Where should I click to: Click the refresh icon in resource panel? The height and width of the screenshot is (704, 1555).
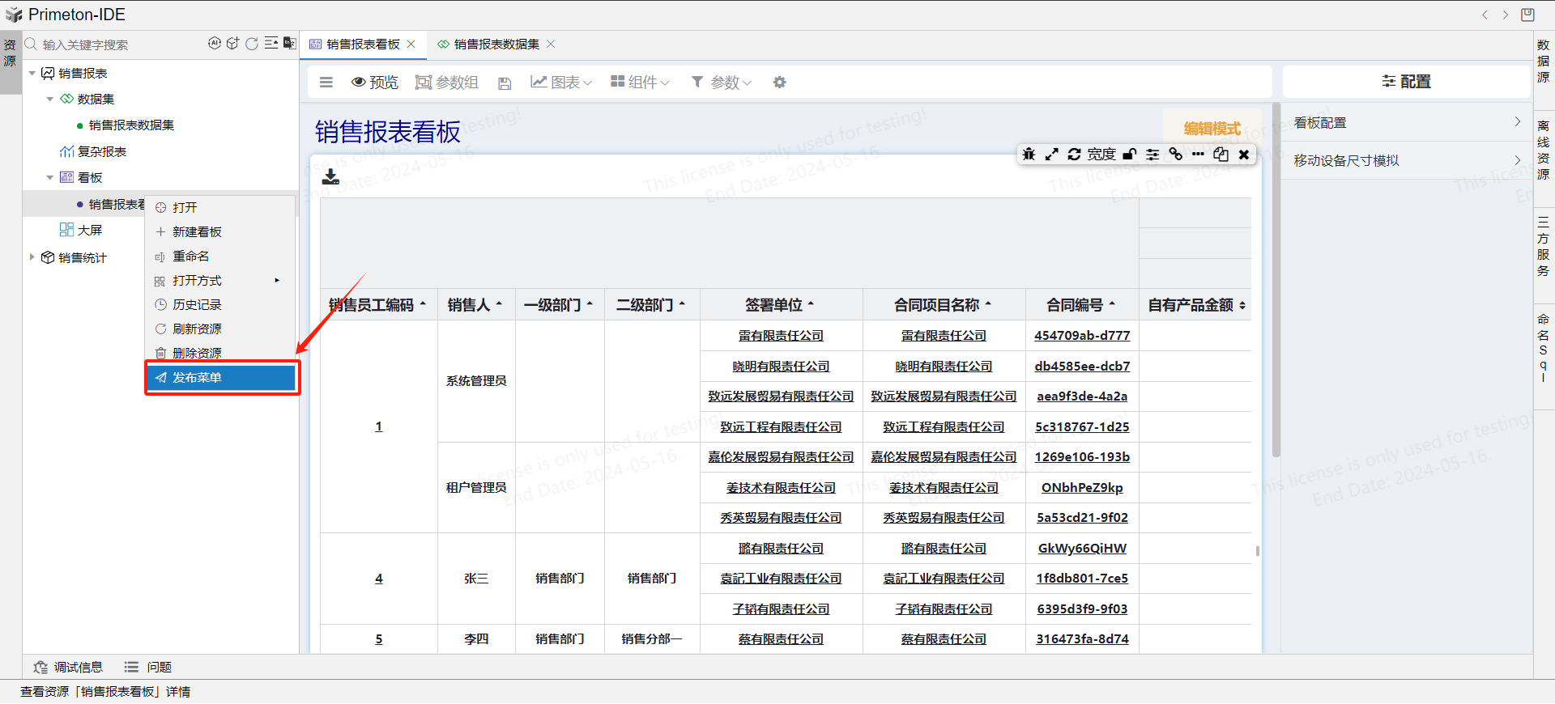point(252,44)
